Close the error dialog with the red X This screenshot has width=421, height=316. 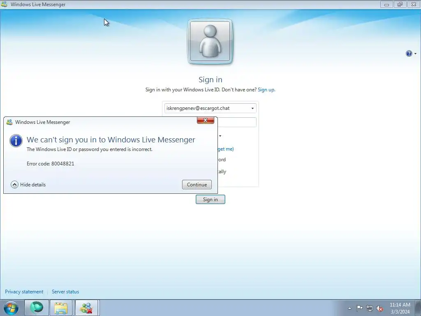click(x=206, y=120)
